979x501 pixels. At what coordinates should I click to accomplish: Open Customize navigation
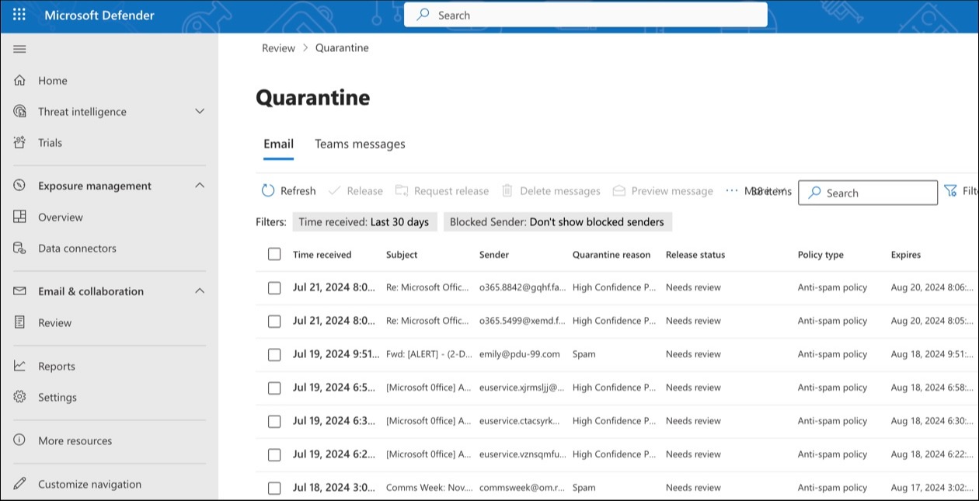pyautogui.click(x=89, y=484)
